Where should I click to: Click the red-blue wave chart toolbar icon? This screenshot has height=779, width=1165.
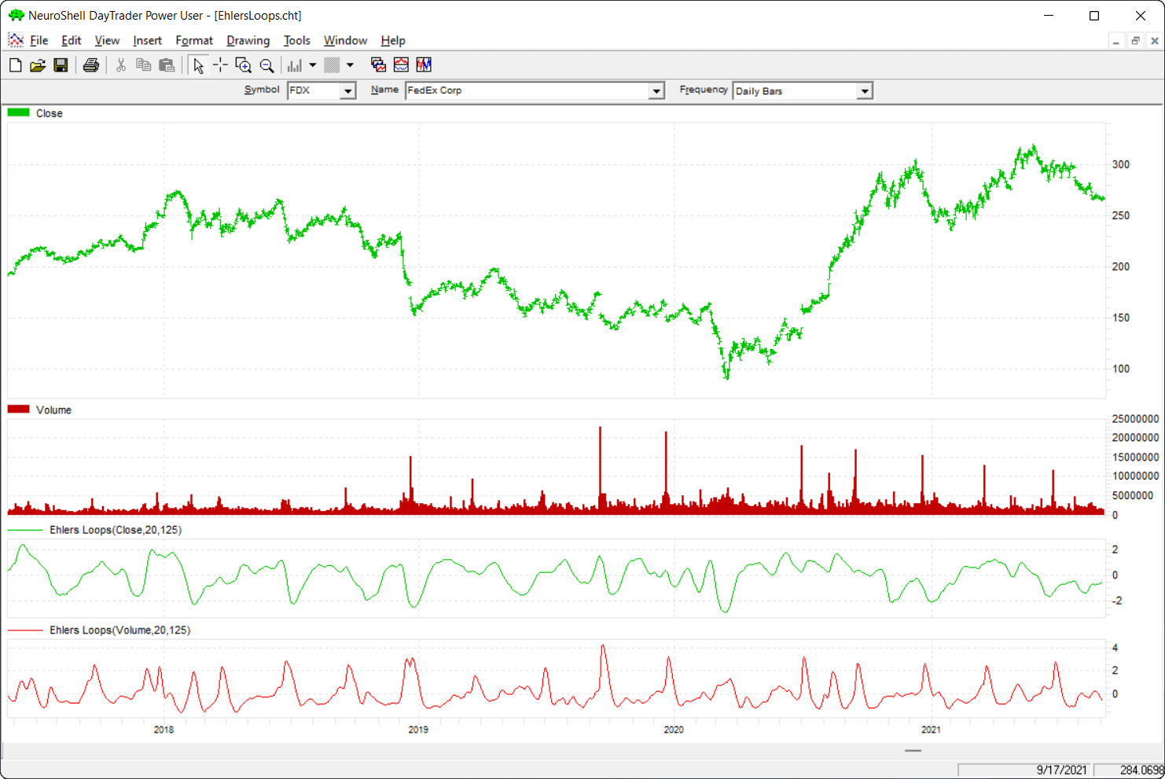click(401, 65)
